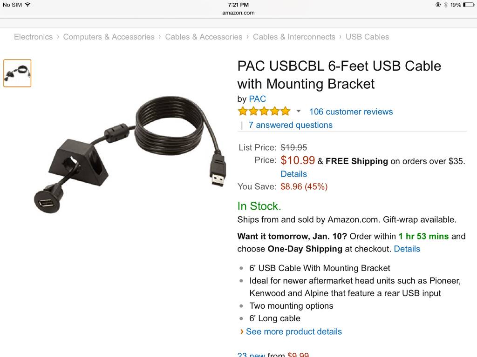Tap the battery indicator icon

(468, 5)
